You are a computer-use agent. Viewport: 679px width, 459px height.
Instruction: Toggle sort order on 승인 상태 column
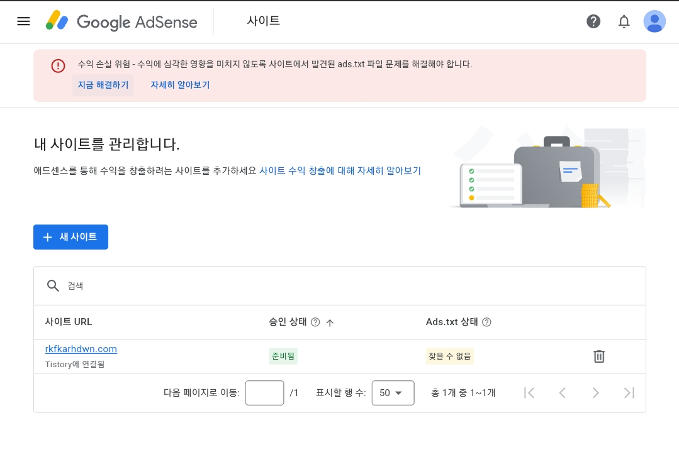tap(330, 323)
